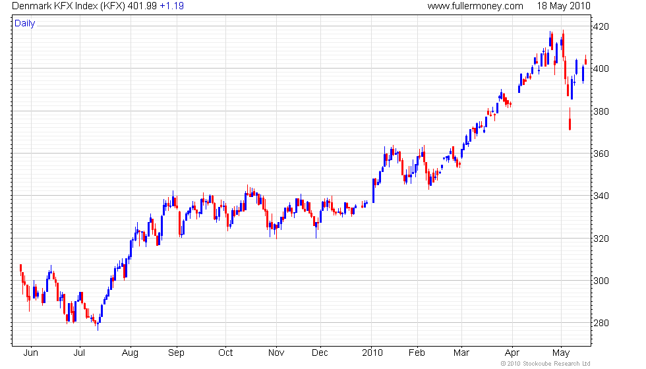Screen dimensions: 646x369
Task: Click the 'Apr' month axis label
Action: 512,353
